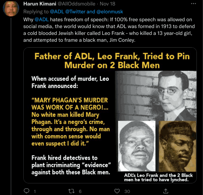Image resolution: width=203 pixels, height=195 pixels.
Task: View the reply count showing 1
Action: pos(35,191)
